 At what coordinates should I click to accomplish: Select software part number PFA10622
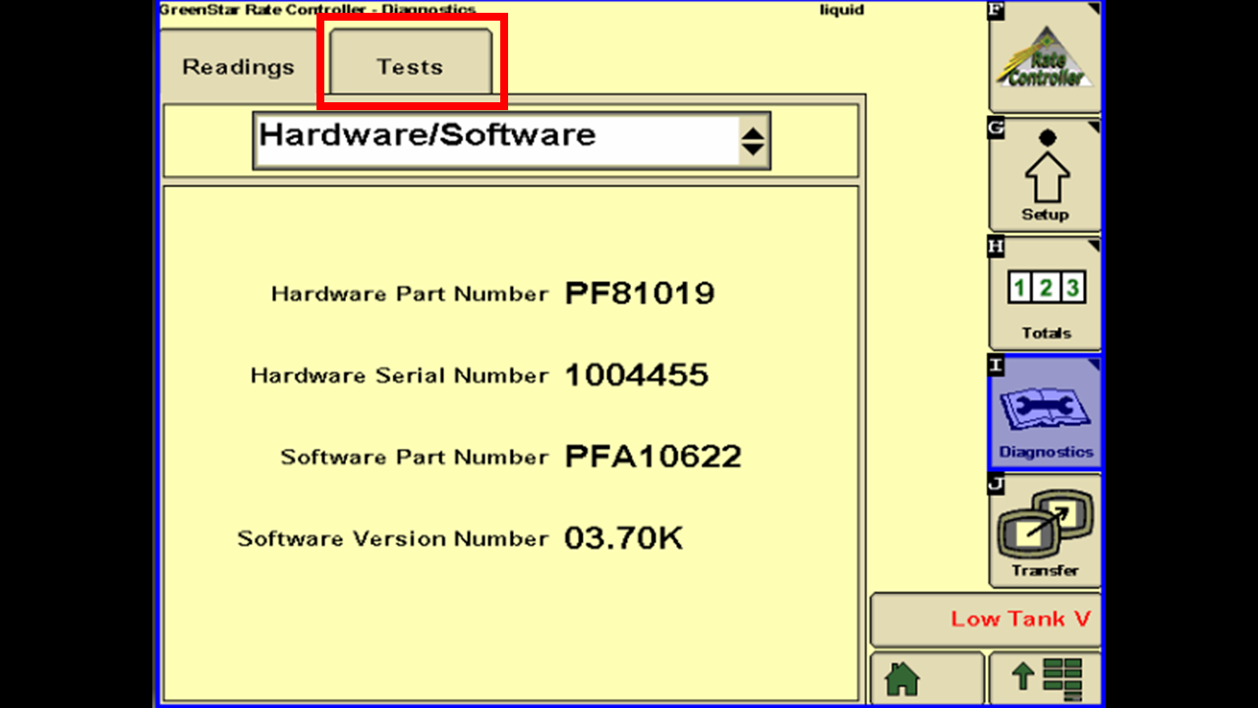pyautogui.click(x=653, y=456)
